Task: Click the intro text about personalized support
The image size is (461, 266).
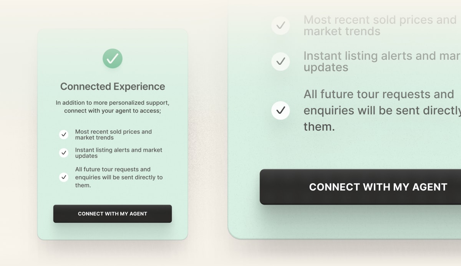Action: pos(112,107)
